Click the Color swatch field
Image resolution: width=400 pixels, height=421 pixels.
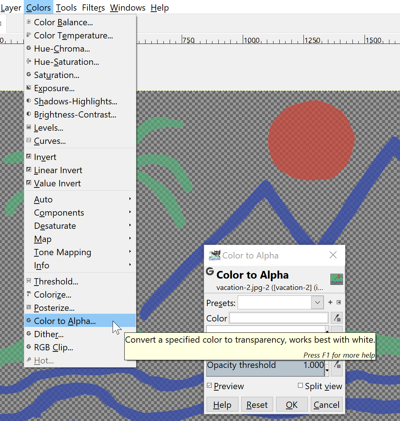click(x=279, y=318)
